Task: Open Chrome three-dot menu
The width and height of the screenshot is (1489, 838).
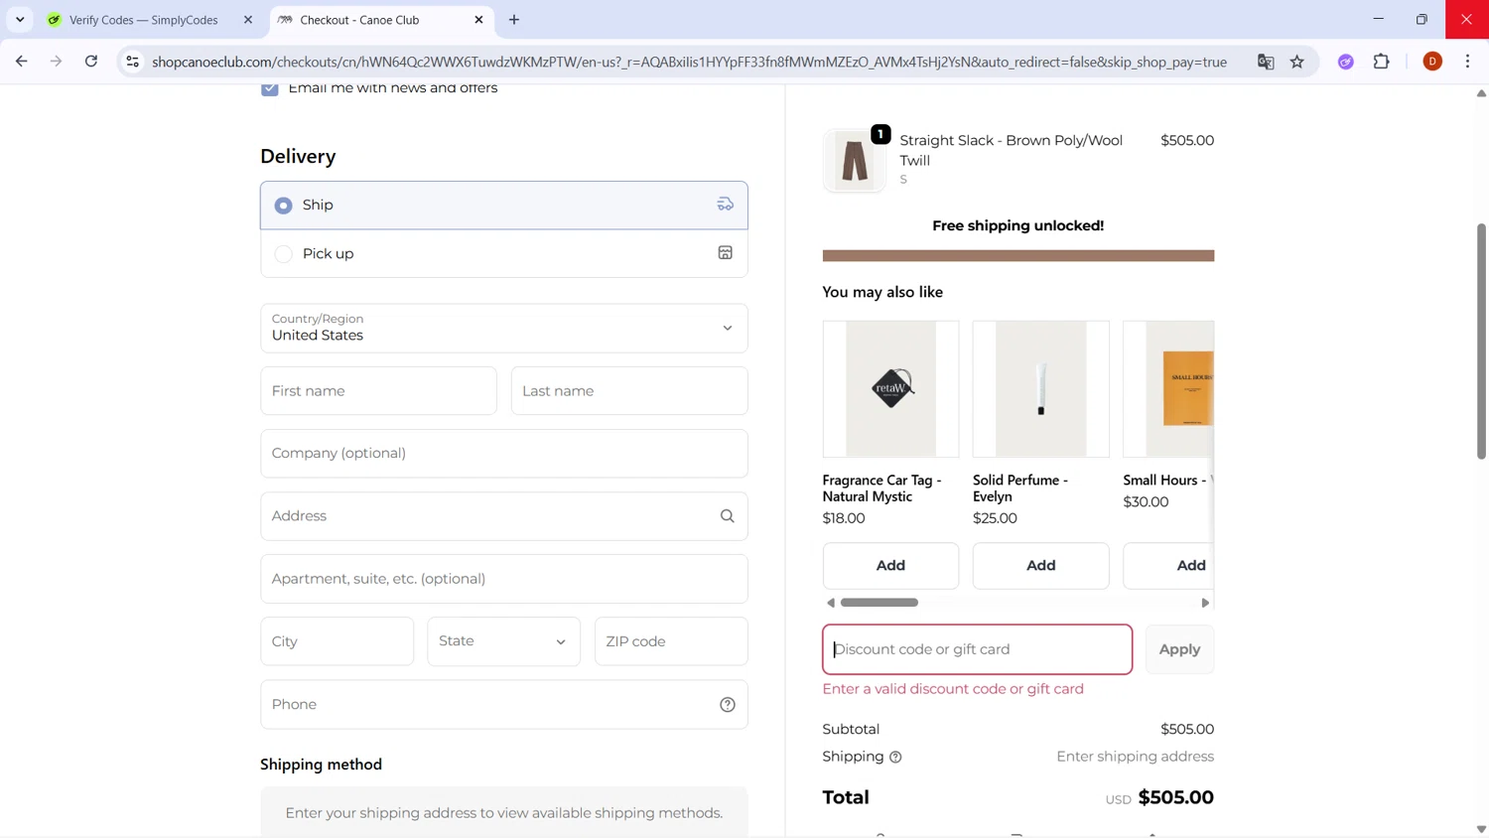Action: pyautogui.click(x=1468, y=62)
